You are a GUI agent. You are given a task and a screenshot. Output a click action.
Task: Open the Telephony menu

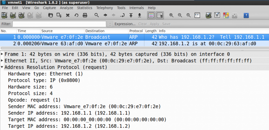tap(105, 8)
